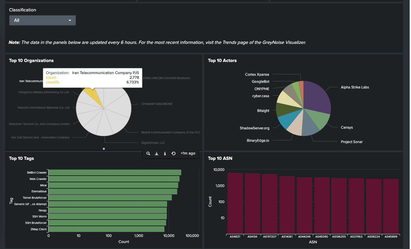The image size is (411, 249).
Task: Click the "<1m ago" refresh timestamp
Action: click(x=188, y=153)
